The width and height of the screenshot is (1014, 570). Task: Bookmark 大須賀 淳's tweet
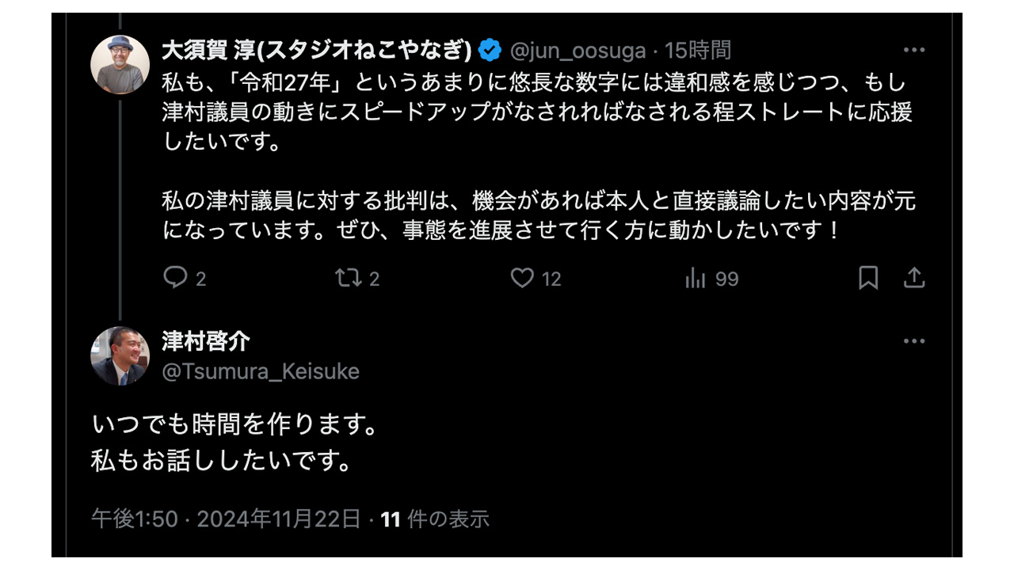point(868,278)
